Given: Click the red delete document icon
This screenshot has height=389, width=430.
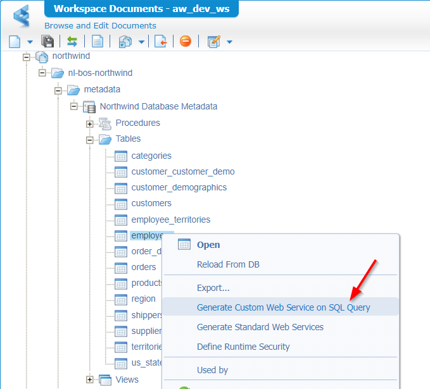Looking at the screenshot, I should tap(185, 42).
